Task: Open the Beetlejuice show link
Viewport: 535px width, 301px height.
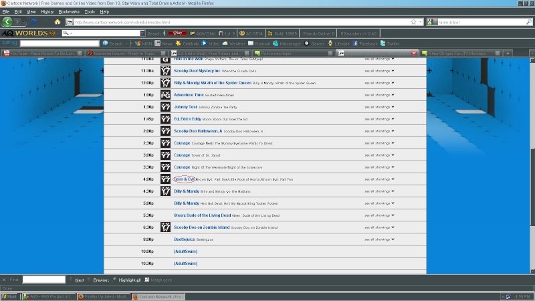Action: click(x=185, y=239)
